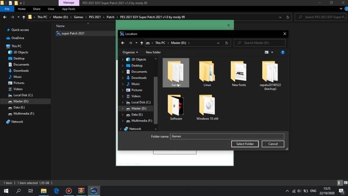Open the Games folder thumbnail

click(x=176, y=72)
